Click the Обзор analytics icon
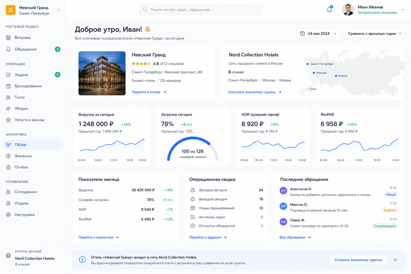Viewport: 411px width, 274px height. point(8,144)
